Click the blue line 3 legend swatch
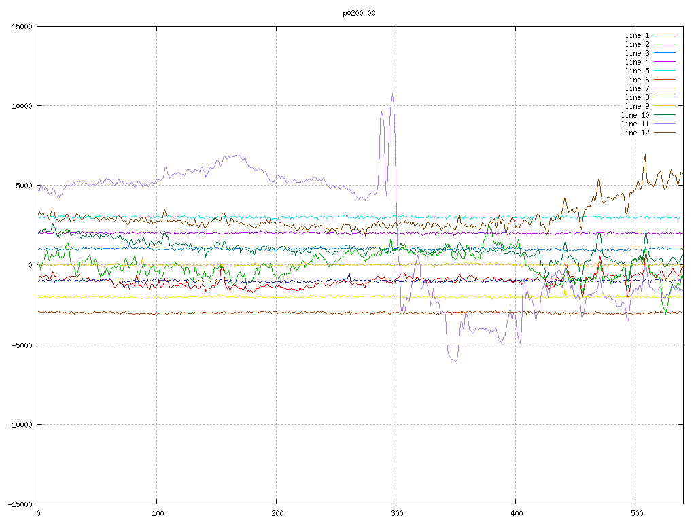The width and height of the screenshot is (696, 522). (665, 53)
